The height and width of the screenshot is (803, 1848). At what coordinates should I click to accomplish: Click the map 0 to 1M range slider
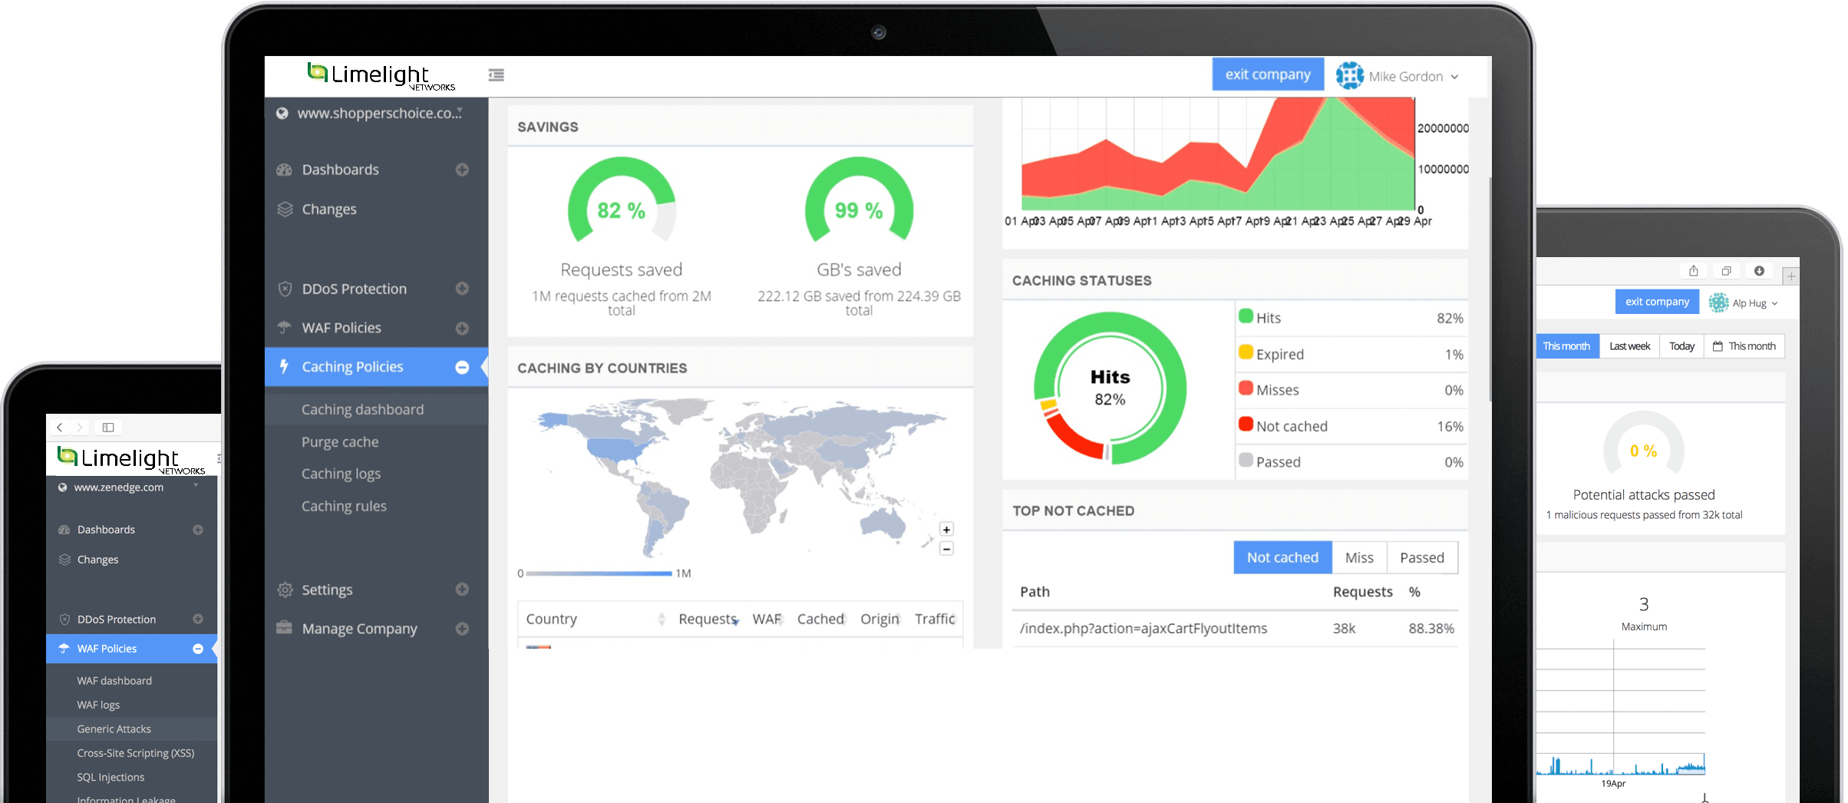599,573
